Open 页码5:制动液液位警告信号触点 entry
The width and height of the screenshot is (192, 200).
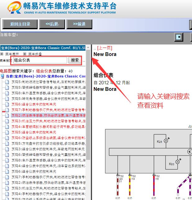pos(48,82)
